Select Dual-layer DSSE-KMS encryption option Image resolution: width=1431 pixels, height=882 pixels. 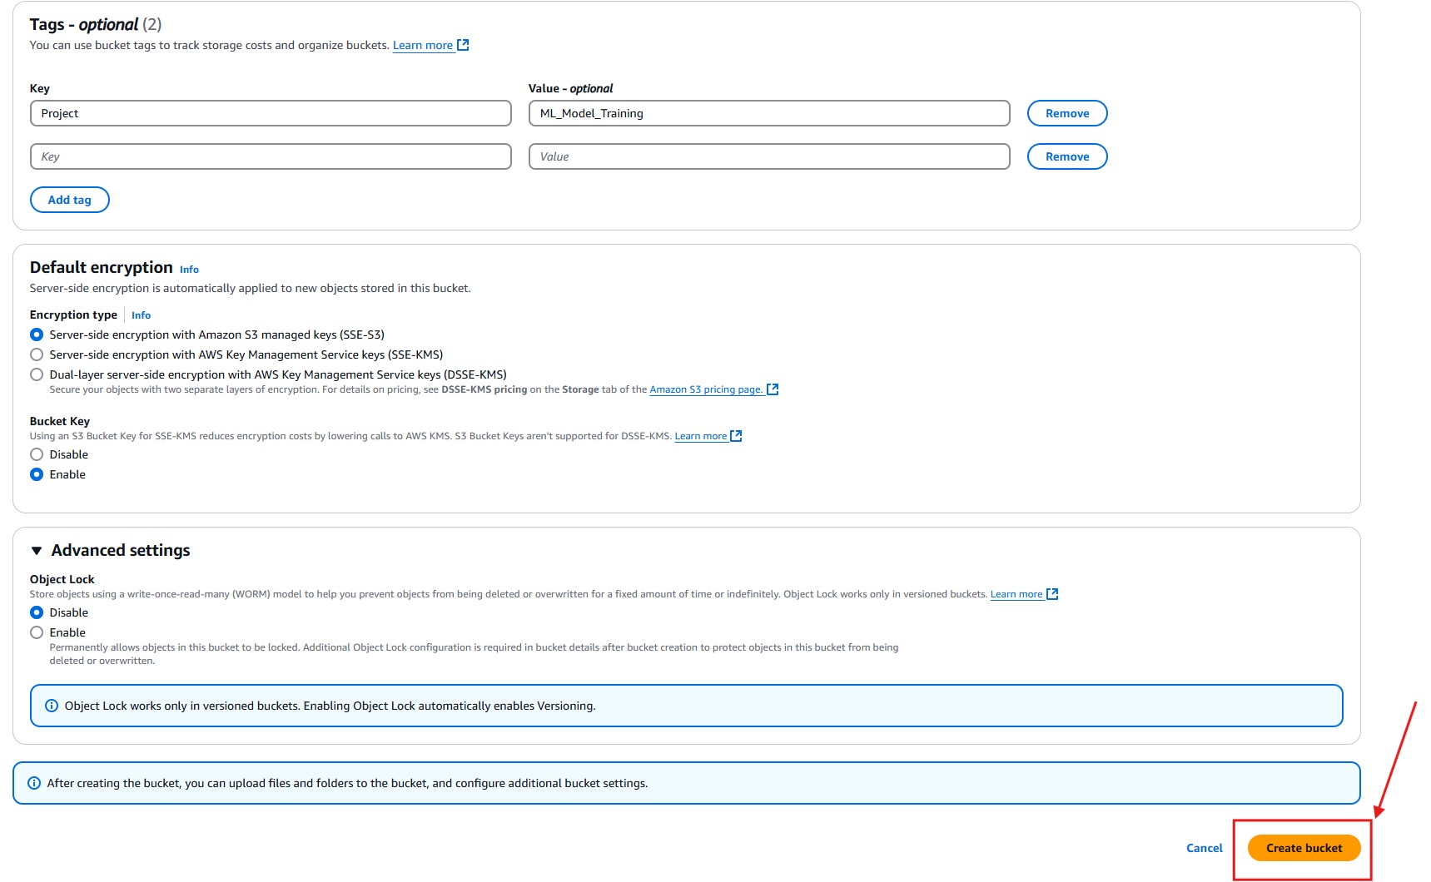point(37,374)
